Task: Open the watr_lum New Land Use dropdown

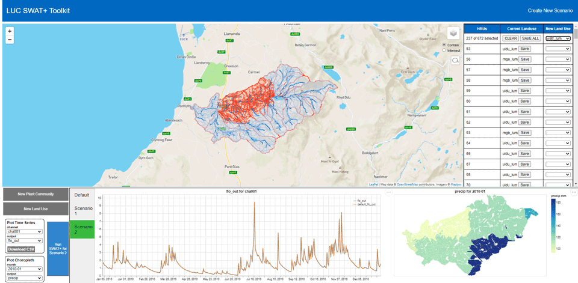Action: pyautogui.click(x=558, y=38)
